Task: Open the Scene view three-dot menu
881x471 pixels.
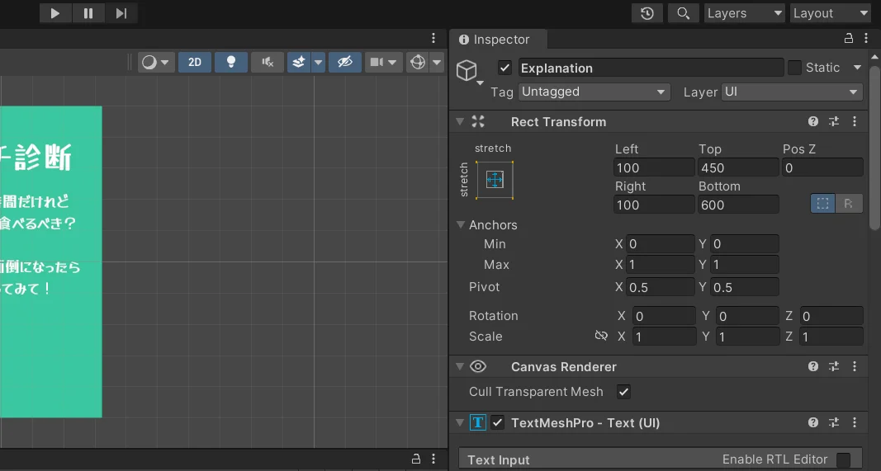Action: 433,38
